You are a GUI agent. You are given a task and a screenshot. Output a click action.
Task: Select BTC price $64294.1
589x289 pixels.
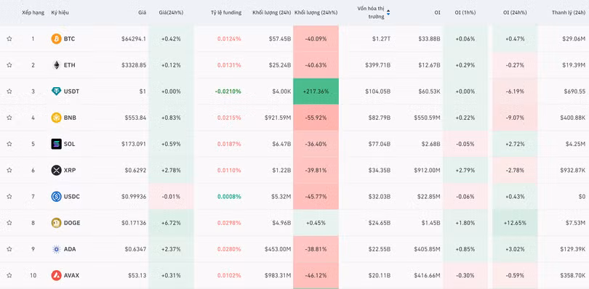coord(134,38)
